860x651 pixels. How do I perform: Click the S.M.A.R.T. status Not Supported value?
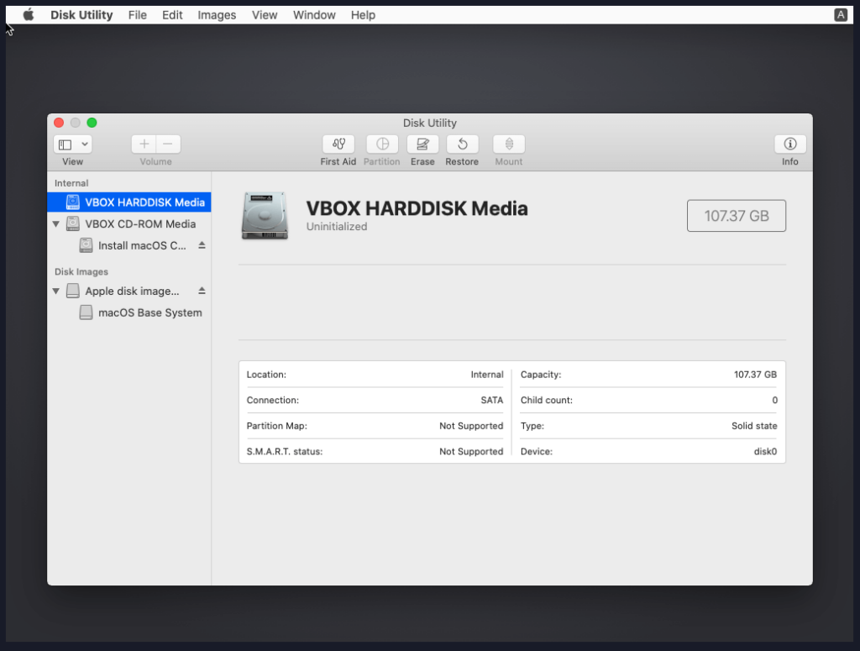(471, 451)
